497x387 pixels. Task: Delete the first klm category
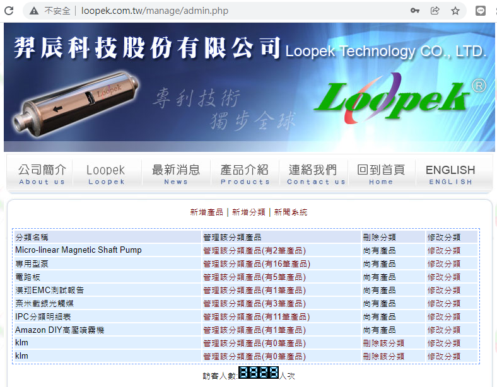pyautogui.click(x=383, y=344)
